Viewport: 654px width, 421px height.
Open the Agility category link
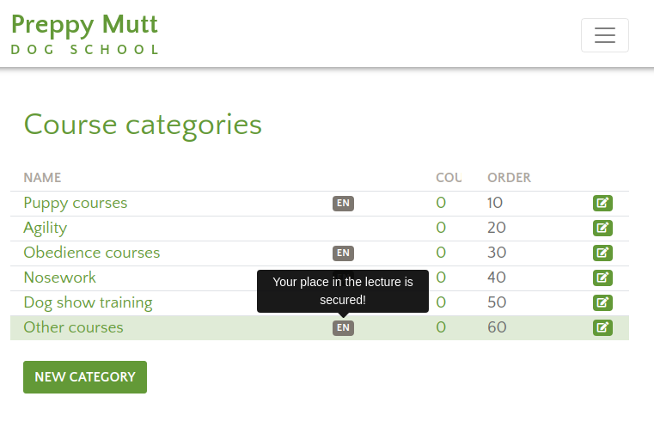tap(45, 229)
